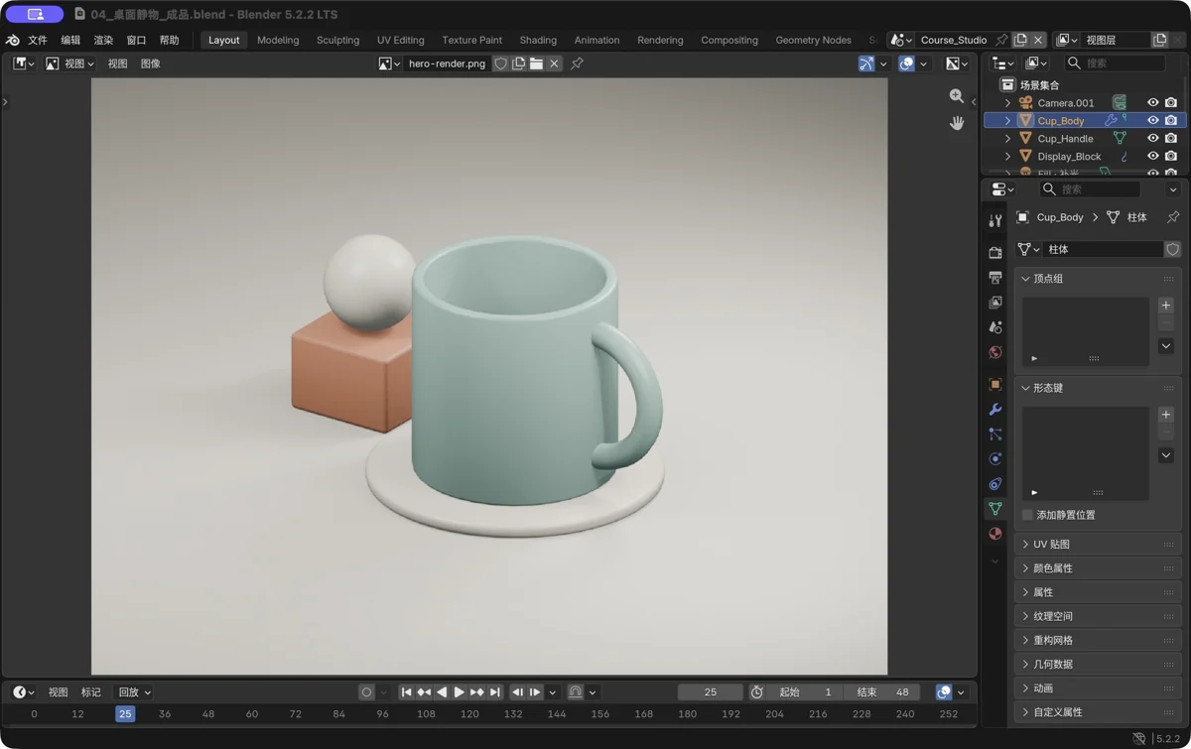Open the Tool properties tab
Image resolution: width=1191 pixels, height=749 pixels.
[995, 221]
